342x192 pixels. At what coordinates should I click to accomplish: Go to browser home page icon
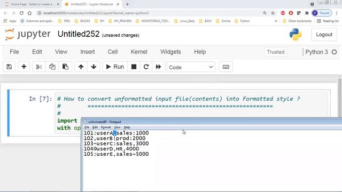click(29, 13)
